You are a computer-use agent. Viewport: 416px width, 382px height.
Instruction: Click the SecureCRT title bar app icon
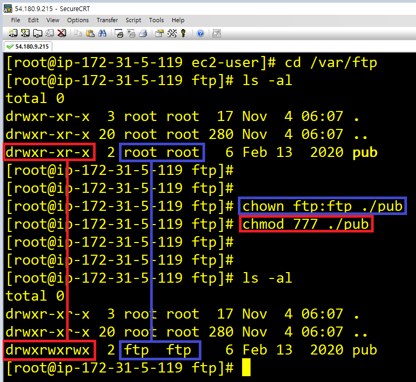(8, 9)
